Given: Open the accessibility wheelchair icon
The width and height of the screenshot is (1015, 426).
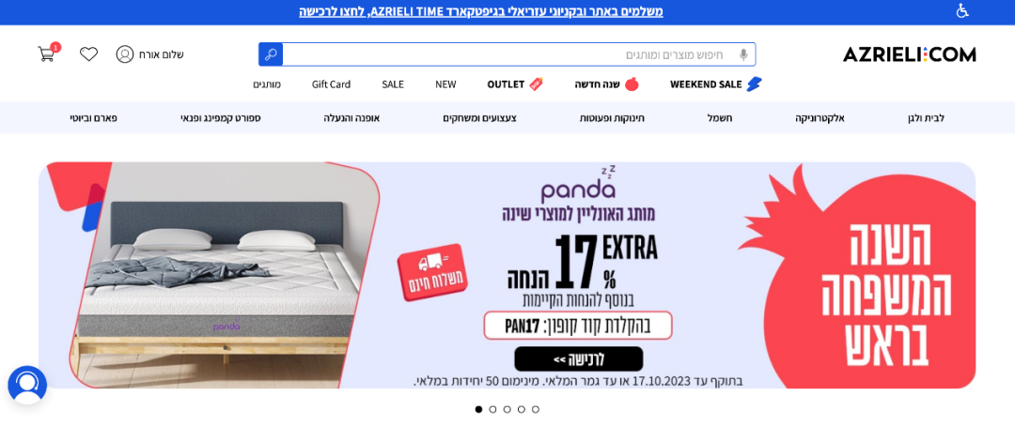Looking at the screenshot, I should point(962,11).
